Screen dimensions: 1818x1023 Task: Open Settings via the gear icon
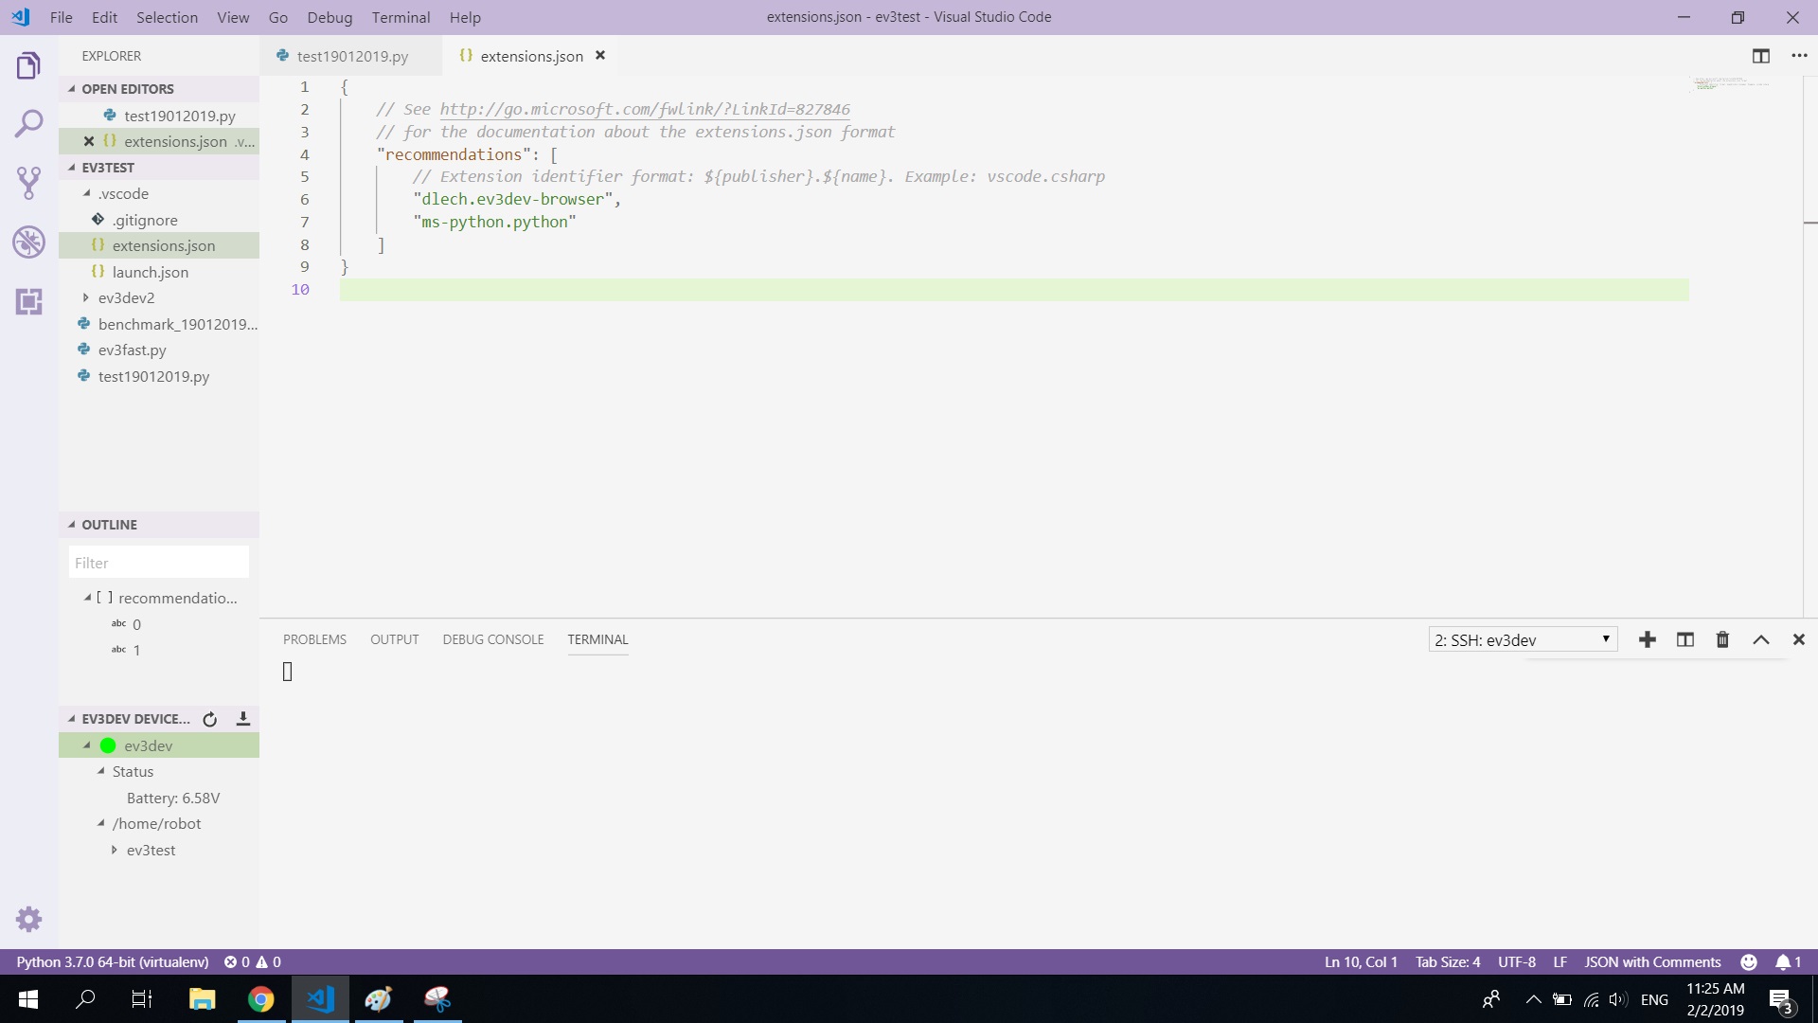click(x=29, y=919)
